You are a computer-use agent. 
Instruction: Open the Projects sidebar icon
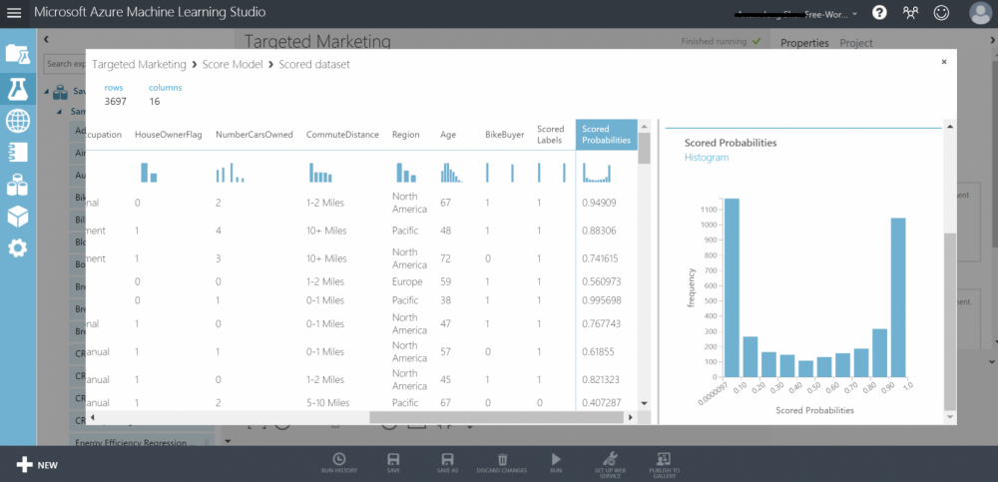click(18, 54)
